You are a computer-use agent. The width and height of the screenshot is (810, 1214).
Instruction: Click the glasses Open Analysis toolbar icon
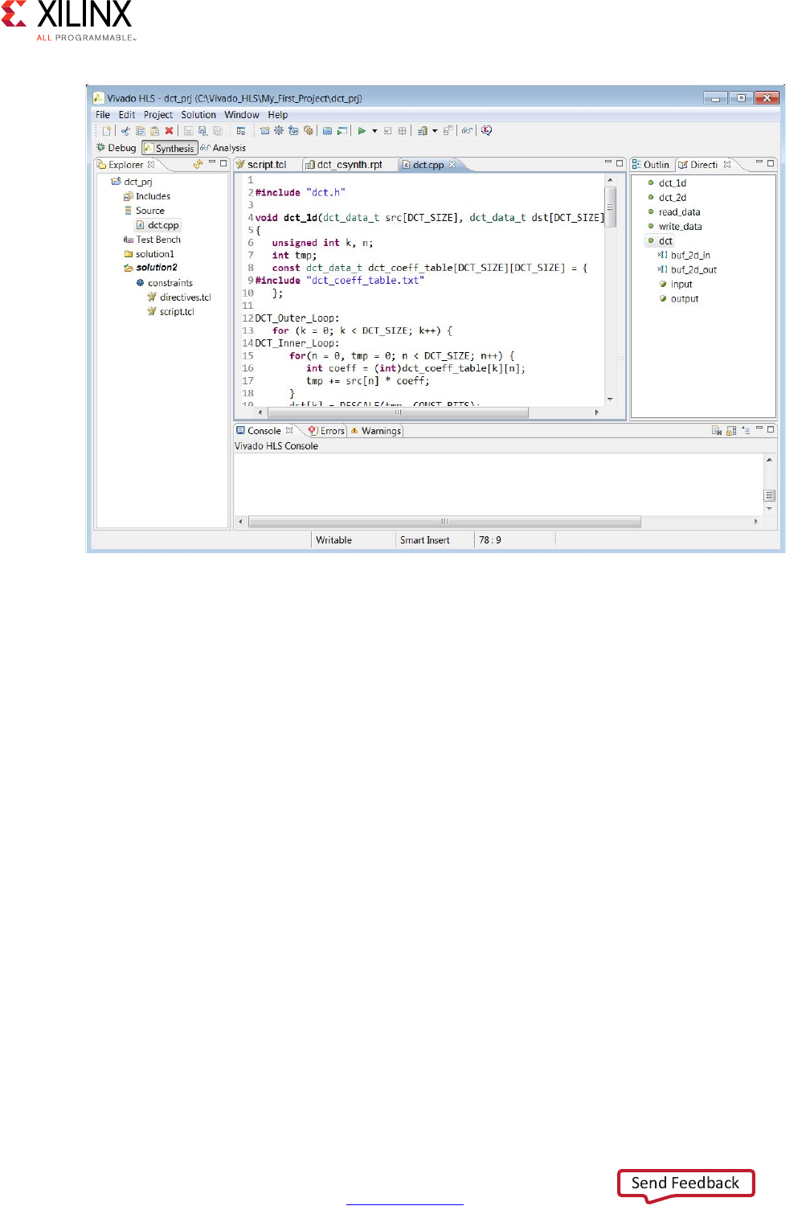click(466, 130)
